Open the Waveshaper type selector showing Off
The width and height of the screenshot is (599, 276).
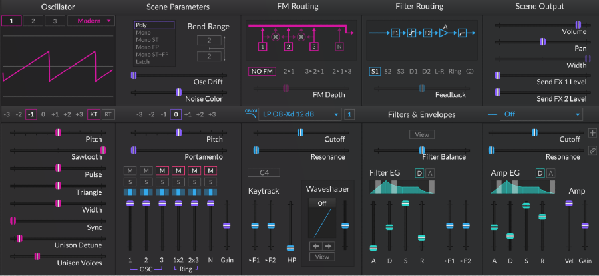click(322, 204)
